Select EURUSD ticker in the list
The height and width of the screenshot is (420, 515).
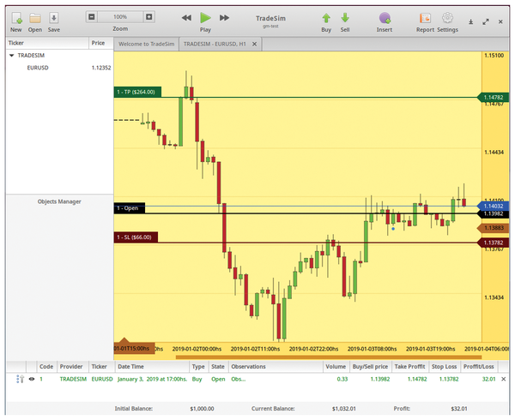[x=38, y=68]
